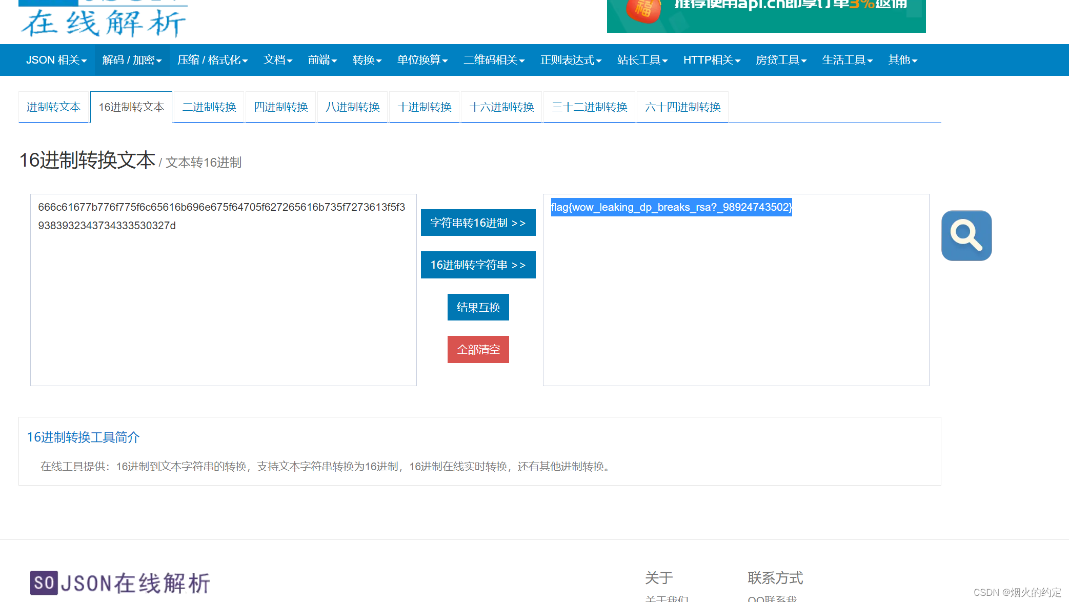Click the 16进制转换工具简介 heading link
The image size is (1069, 602).
pos(83,437)
